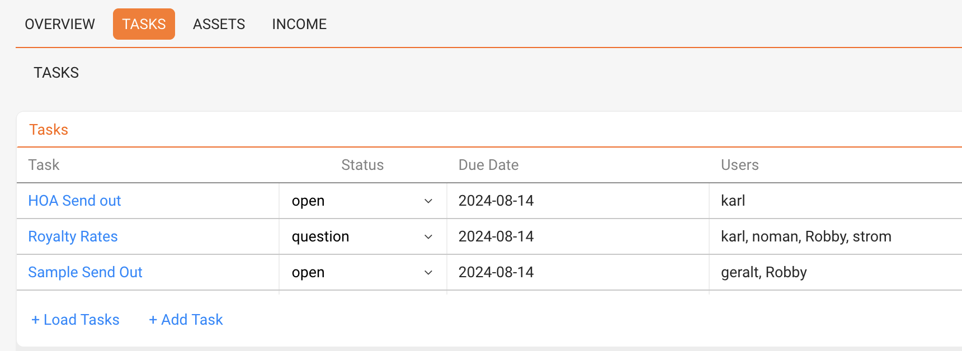Click the HOA Send out due date
Image resolution: width=962 pixels, height=351 pixels.
click(x=496, y=201)
